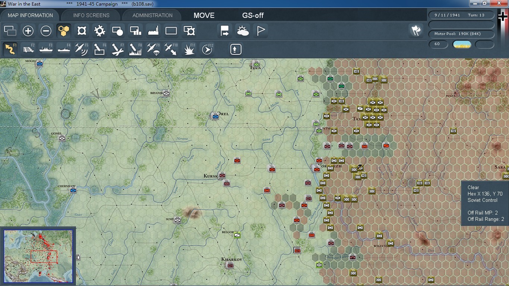The image size is (509, 286).
Task: Click the Tula green unit counter
Action: (256, 64)
